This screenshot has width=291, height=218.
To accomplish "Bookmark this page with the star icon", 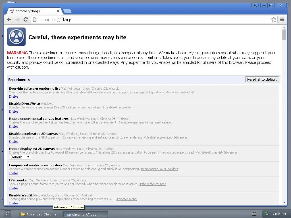I will (x=274, y=20).
